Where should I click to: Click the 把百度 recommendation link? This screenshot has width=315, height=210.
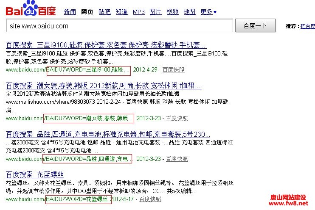(307, 26)
